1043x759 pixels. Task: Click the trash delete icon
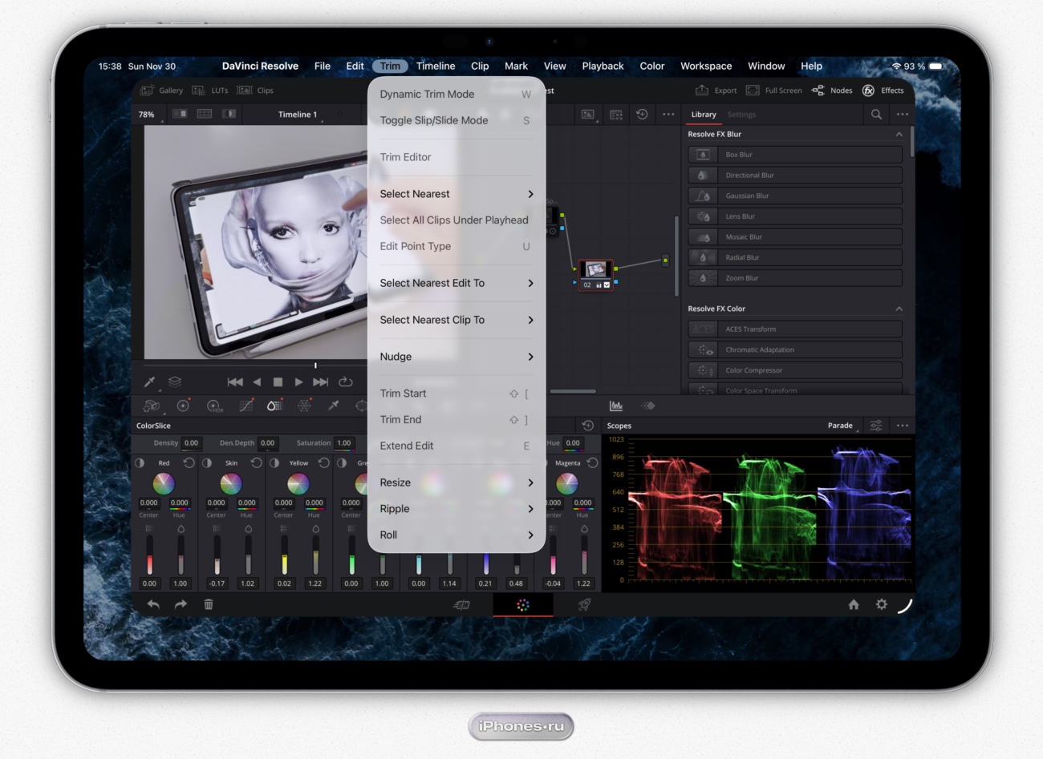(209, 604)
